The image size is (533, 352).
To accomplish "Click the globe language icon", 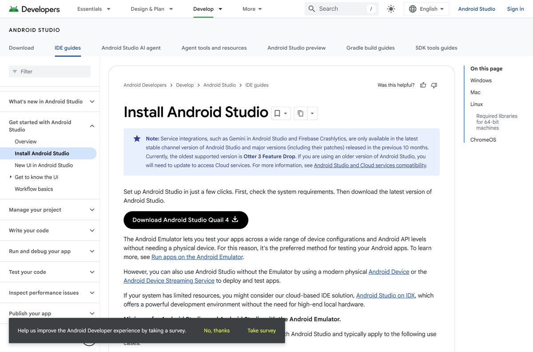I will pyautogui.click(x=413, y=9).
